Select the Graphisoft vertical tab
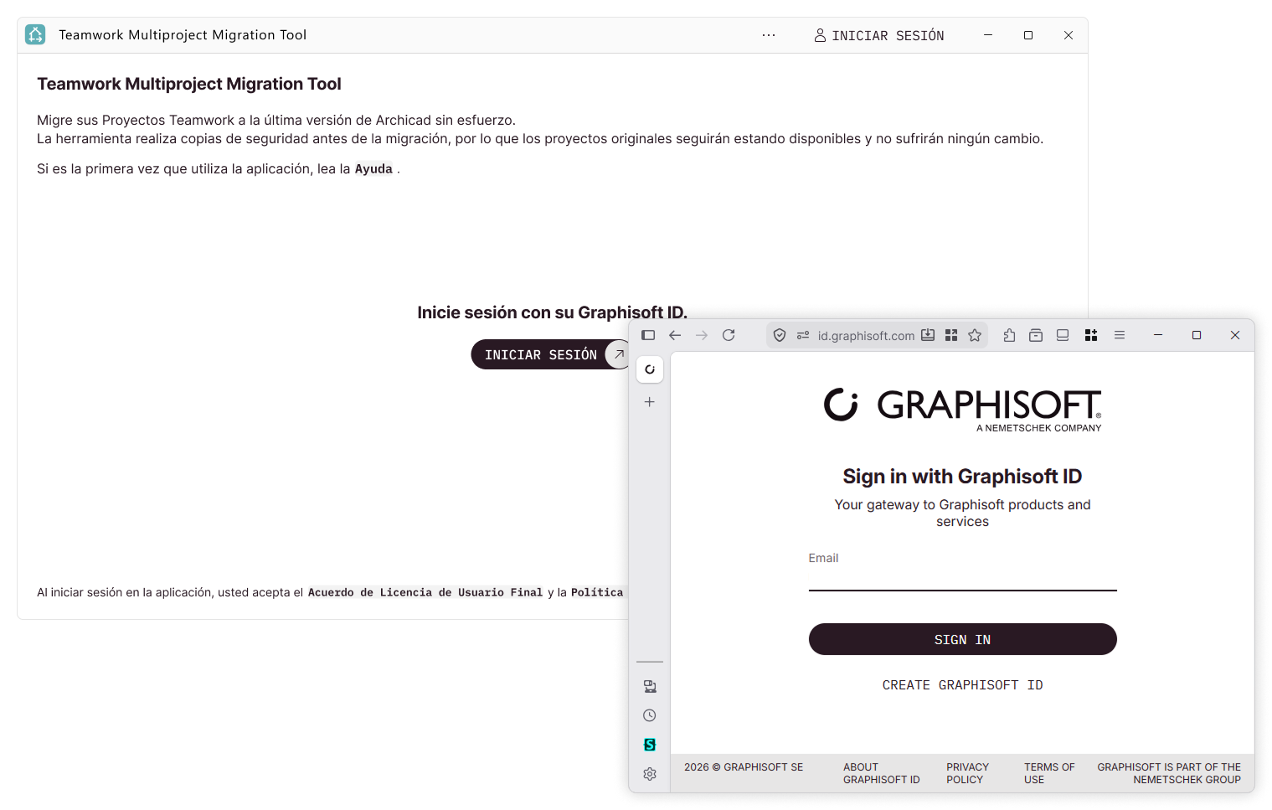1272x810 pixels. point(650,369)
